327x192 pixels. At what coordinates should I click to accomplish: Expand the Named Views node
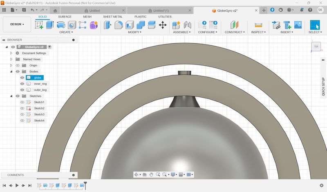[11, 59]
